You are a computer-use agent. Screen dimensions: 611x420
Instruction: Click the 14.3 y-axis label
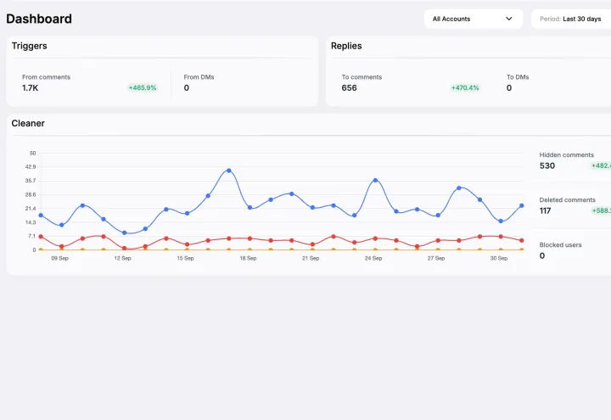pos(31,222)
